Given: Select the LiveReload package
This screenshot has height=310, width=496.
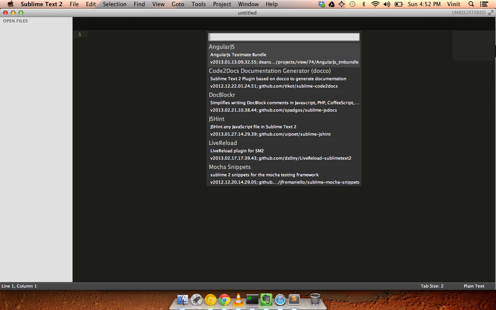Looking at the screenshot, I should tap(284, 151).
